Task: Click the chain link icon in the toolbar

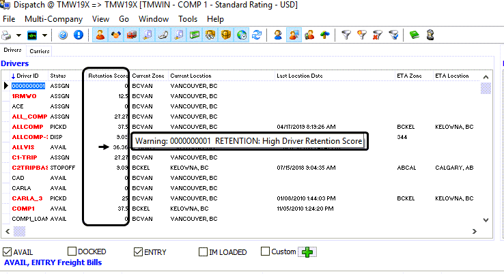Action: click(x=163, y=35)
